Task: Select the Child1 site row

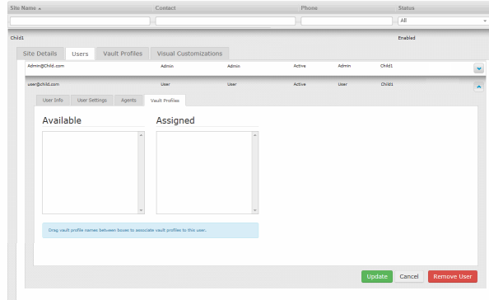Action: point(249,38)
